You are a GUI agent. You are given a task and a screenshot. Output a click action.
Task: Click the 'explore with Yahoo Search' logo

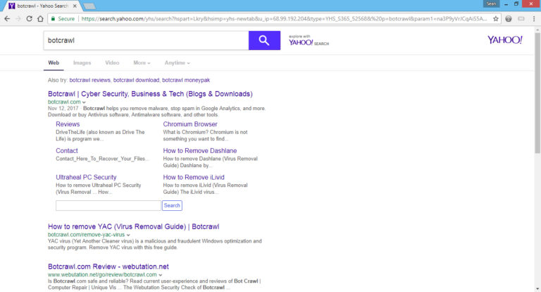pos(309,41)
